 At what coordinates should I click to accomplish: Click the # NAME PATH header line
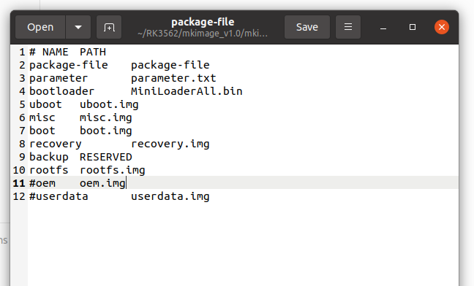coord(67,52)
